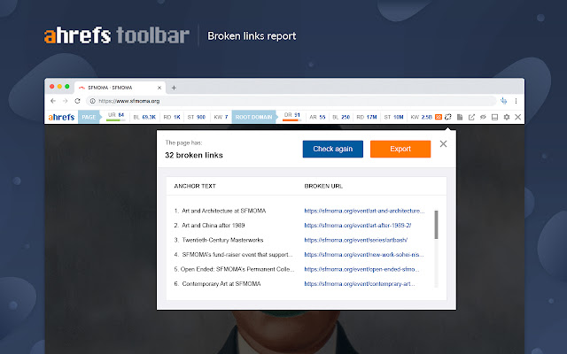This screenshot has height=354, width=567.
Task: Open the broken links icon in toolbar
Action: 448,117
